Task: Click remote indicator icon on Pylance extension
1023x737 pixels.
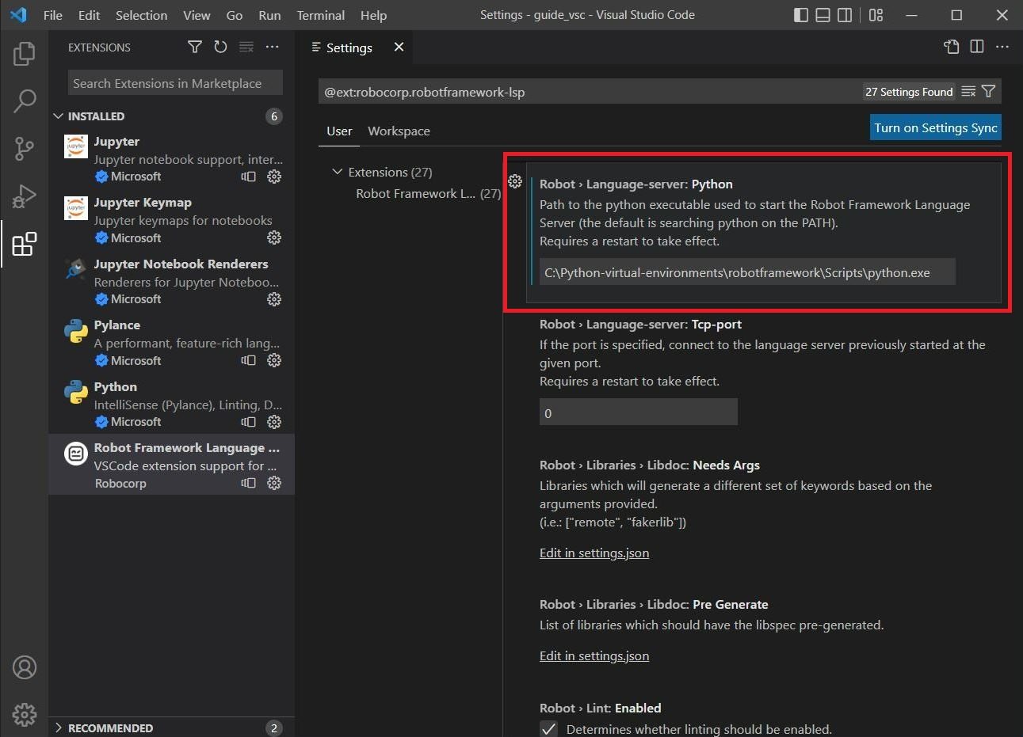Action: pos(249,360)
